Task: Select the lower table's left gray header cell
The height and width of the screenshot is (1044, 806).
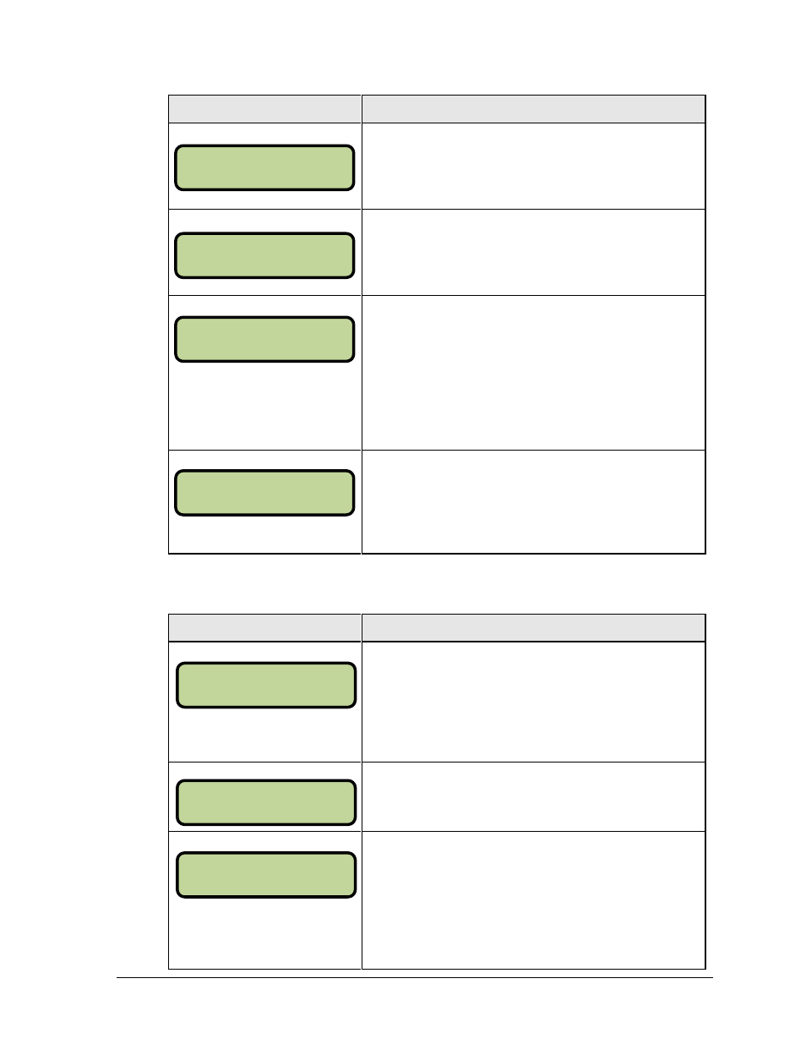Action: (x=264, y=628)
